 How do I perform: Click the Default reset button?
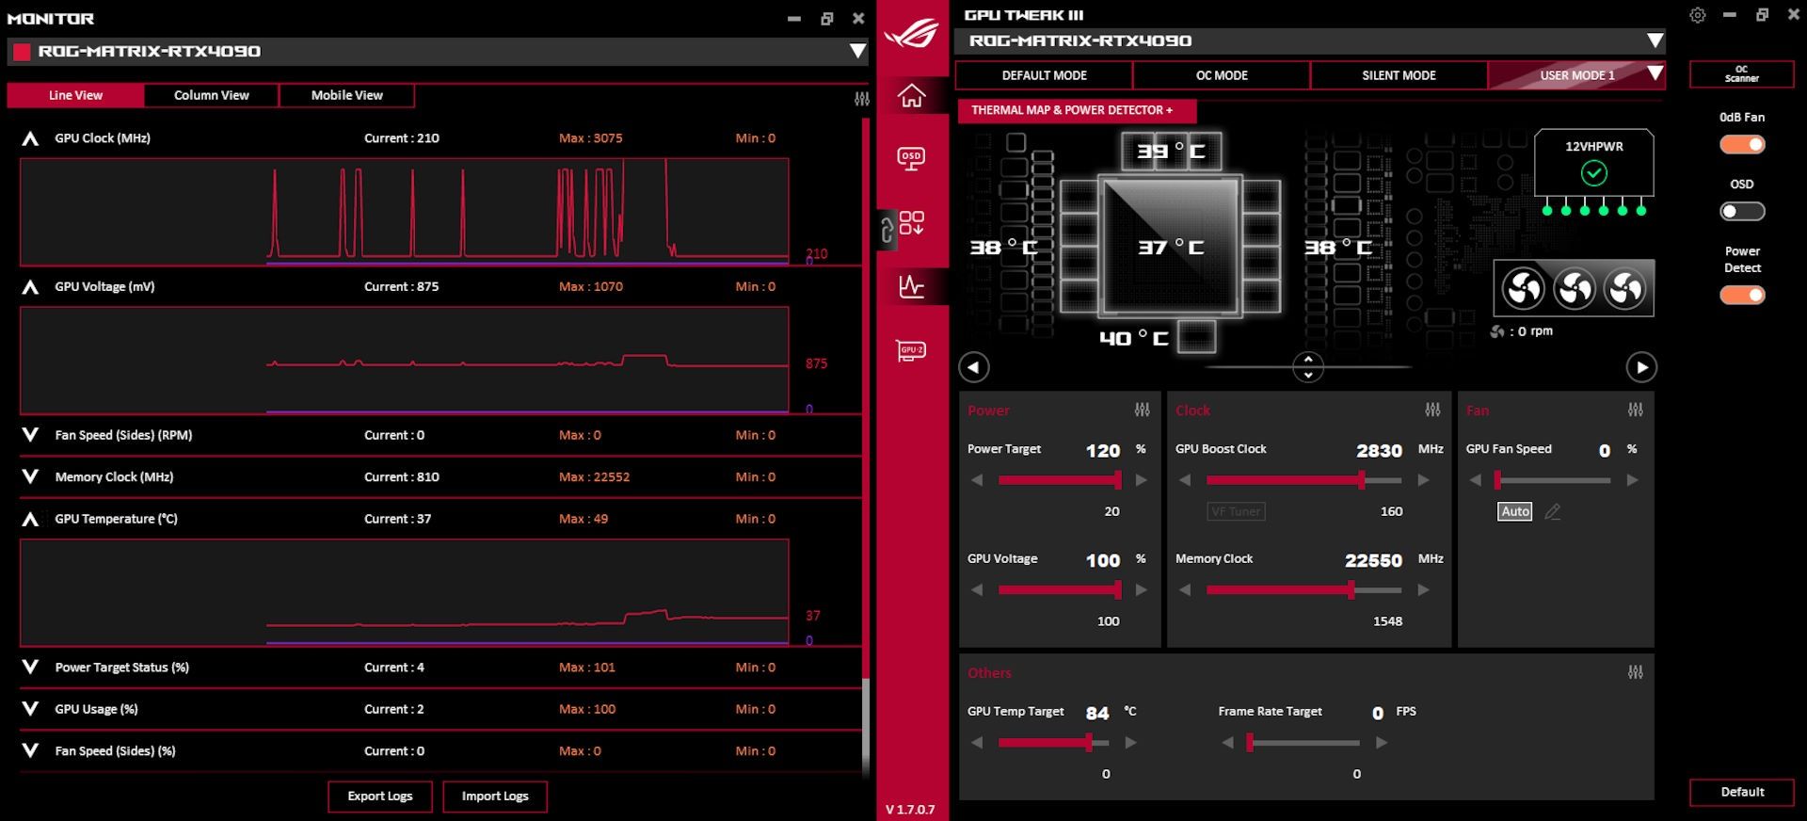[x=1742, y=792]
